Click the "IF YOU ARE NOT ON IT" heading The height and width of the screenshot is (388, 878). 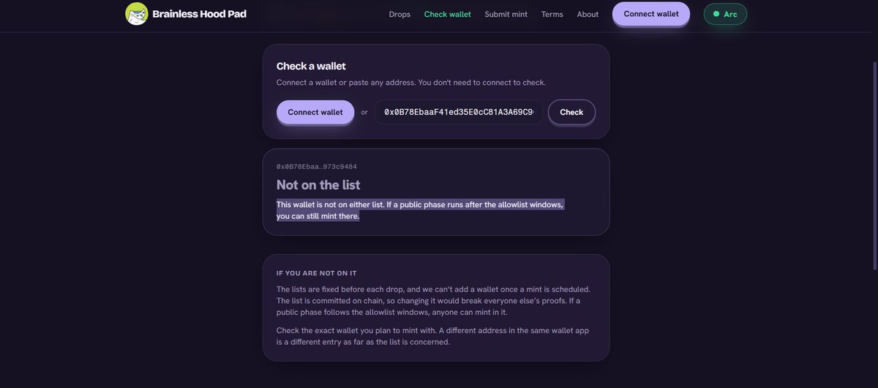coord(316,273)
